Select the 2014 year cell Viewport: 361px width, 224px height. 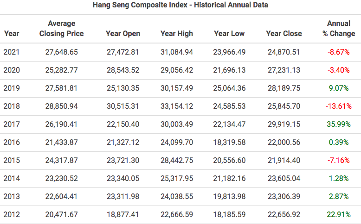click(x=12, y=178)
